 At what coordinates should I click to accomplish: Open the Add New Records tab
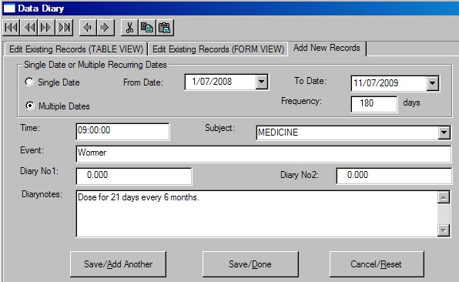327,48
